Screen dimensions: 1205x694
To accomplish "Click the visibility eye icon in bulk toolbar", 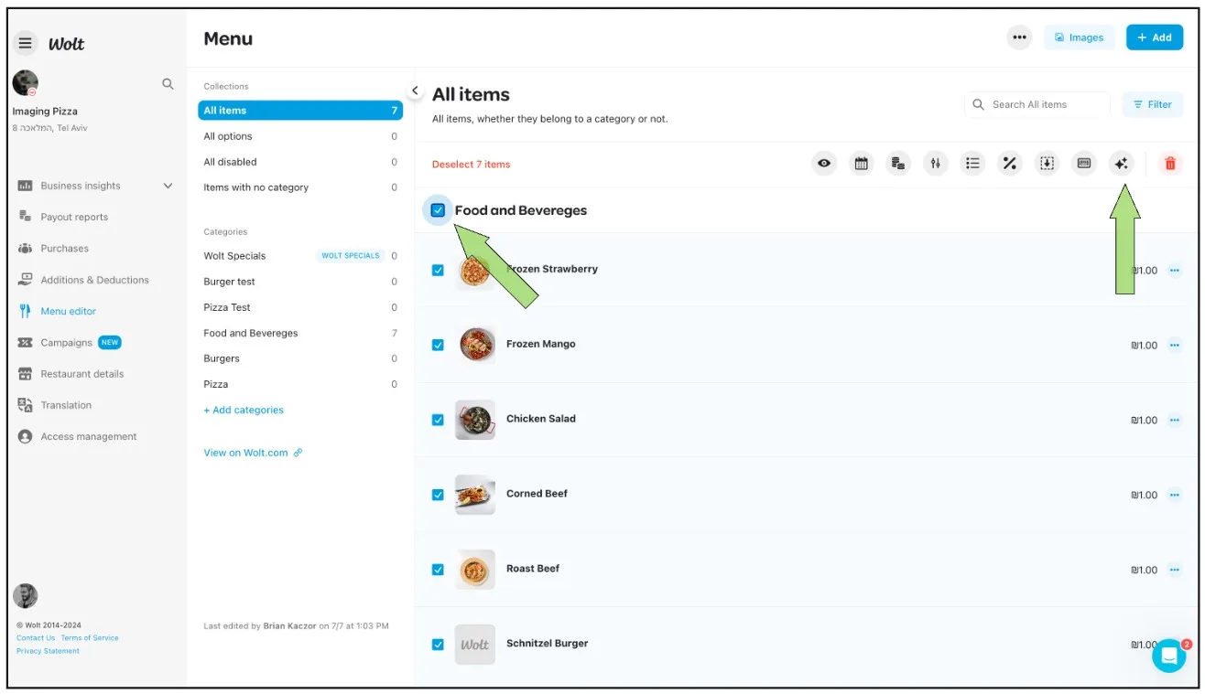I will [824, 164].
